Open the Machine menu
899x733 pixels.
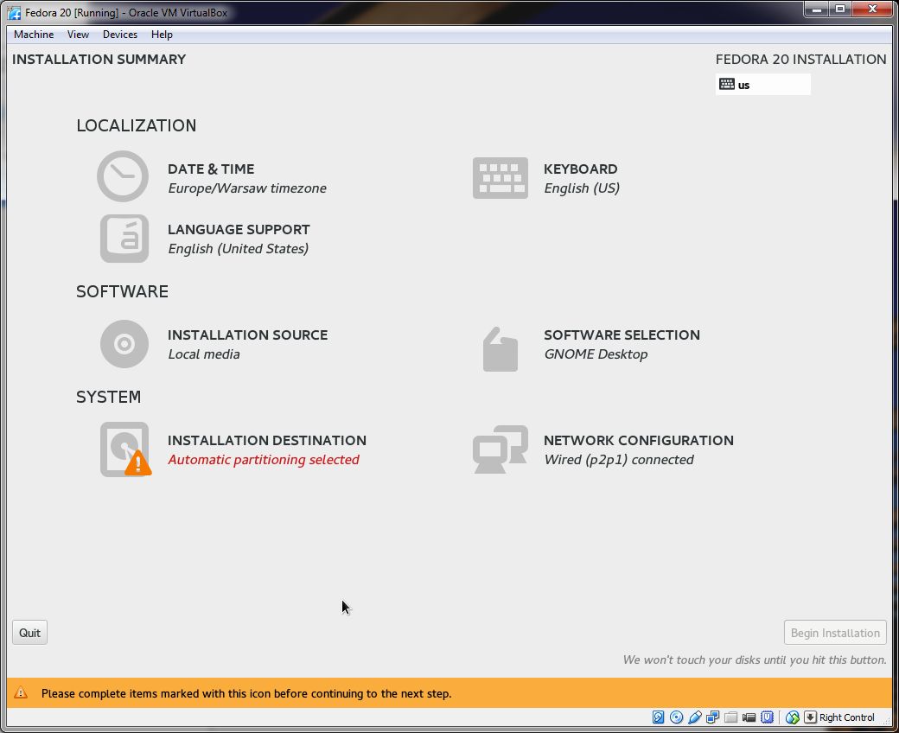pyautogui.click(x=34, y=35)
